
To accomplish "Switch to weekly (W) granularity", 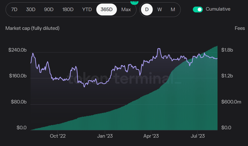I will pyautogui.click(x=160, y=9).
